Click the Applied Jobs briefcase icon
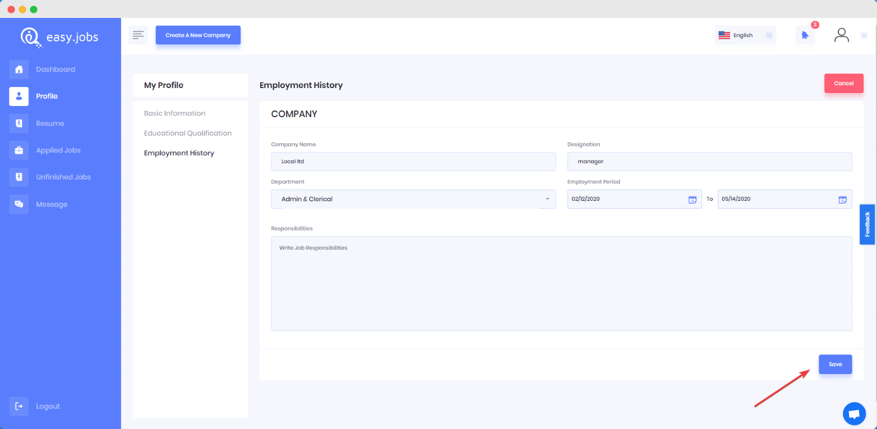Viewport: 877px width, 429px height. tap(19, 150)
